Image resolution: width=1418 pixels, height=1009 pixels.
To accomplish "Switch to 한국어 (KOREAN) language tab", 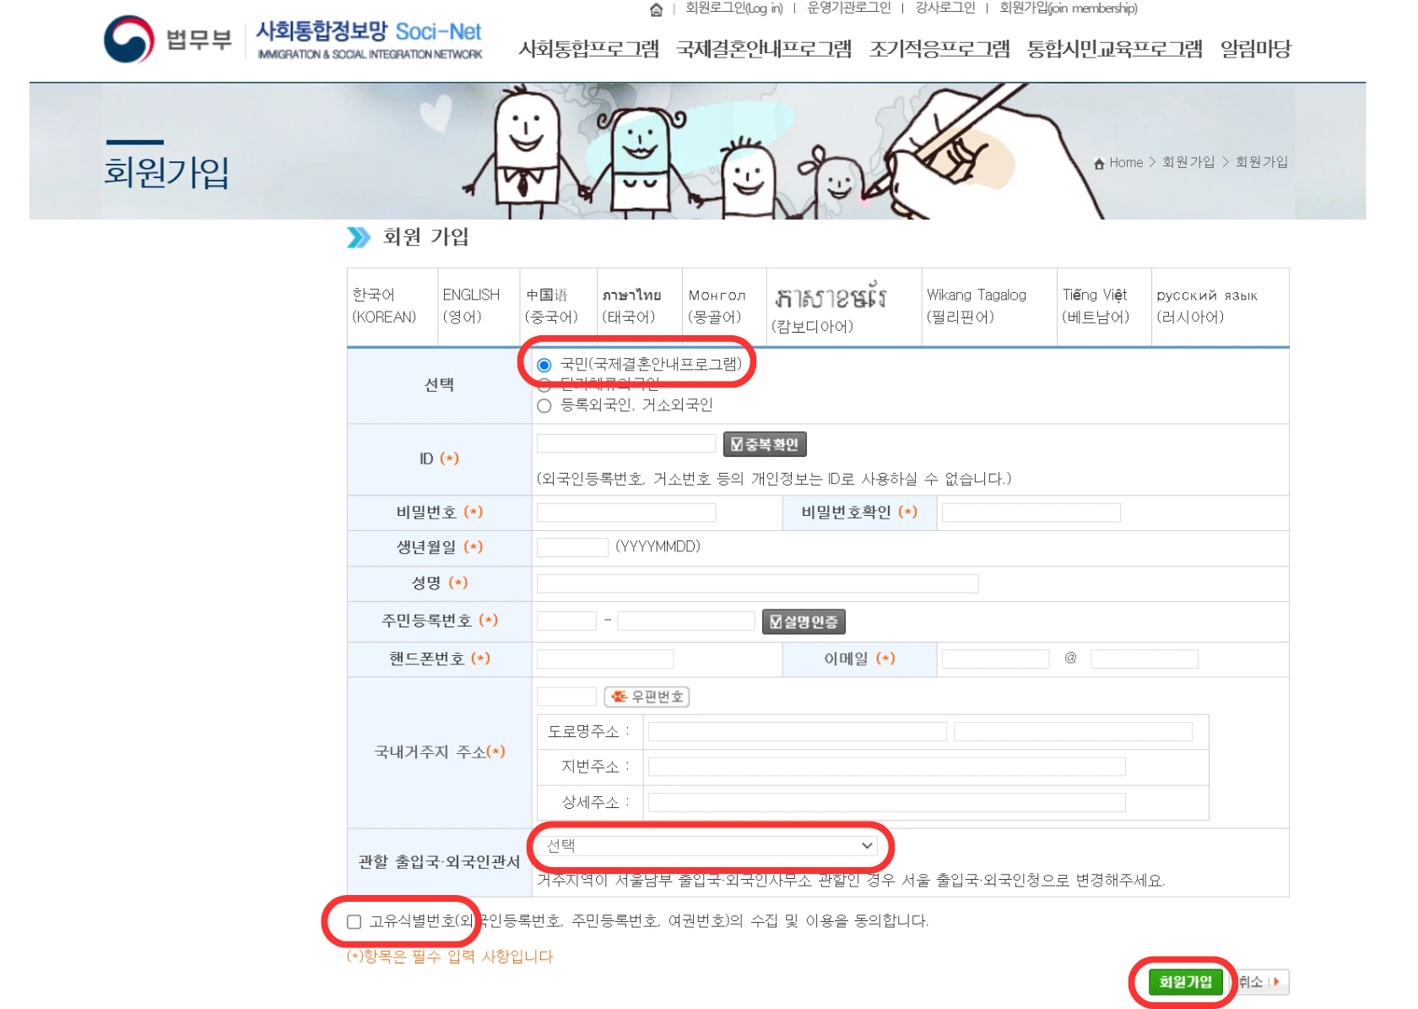I will [x=392, y=306].
